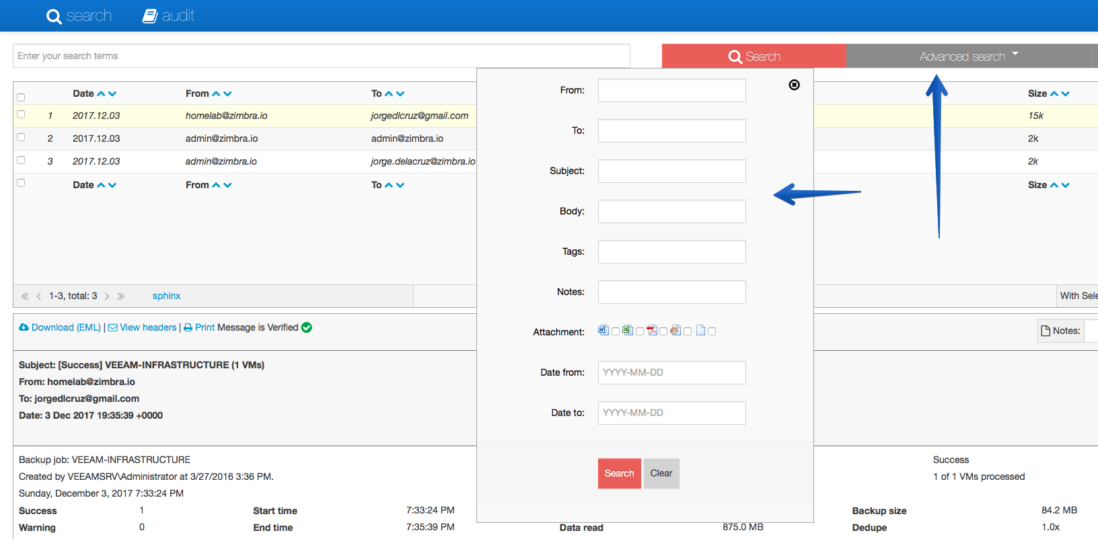Viewport: 1098px width, 539px height.
Task: Click the From field in advanced search
Action: point(672,90)
